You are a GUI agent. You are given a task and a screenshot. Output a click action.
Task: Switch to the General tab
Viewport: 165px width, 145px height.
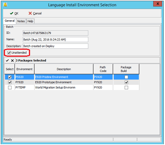coord(10,21)
